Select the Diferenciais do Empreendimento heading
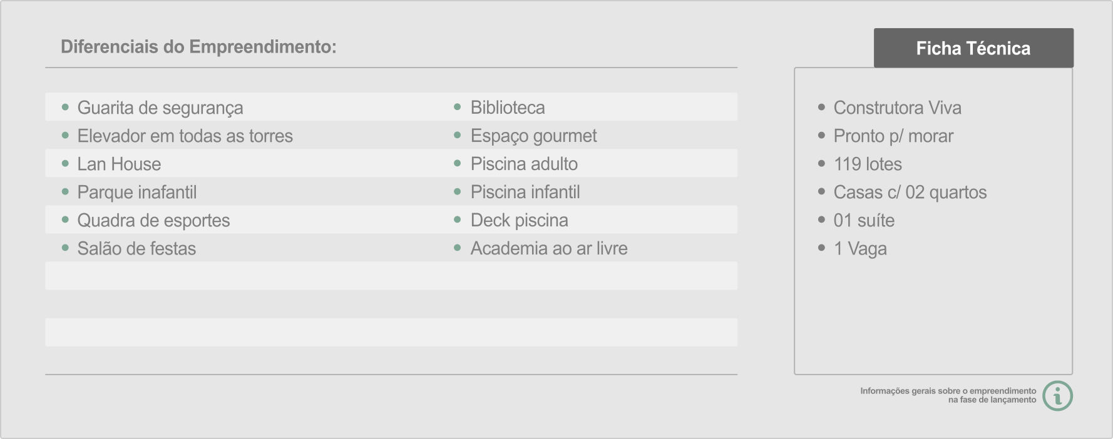1113x439 pixels. [x=198, y=47]
